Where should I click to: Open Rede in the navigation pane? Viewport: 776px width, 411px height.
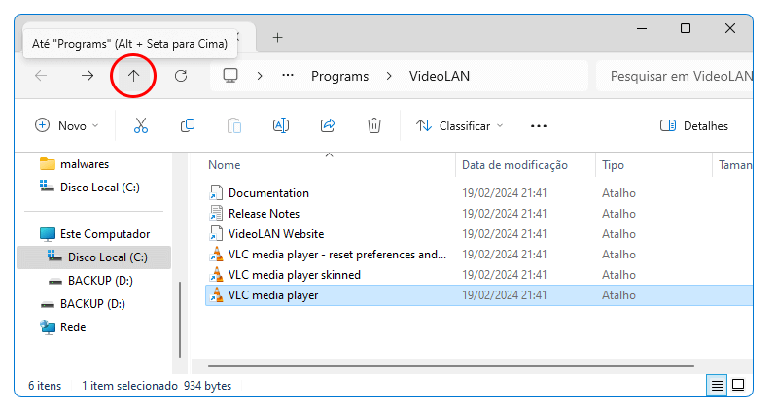(73, 326)
